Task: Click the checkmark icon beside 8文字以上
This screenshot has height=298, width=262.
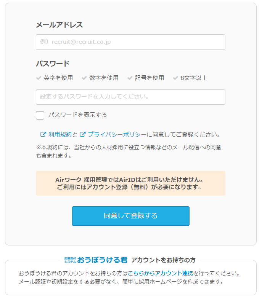Action: coord(175,78)
